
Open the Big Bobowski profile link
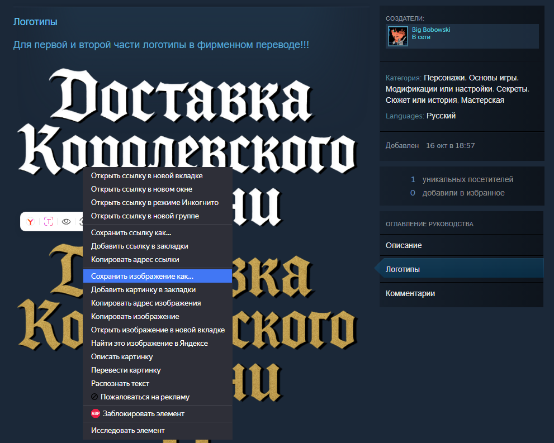tap(430, 30)
